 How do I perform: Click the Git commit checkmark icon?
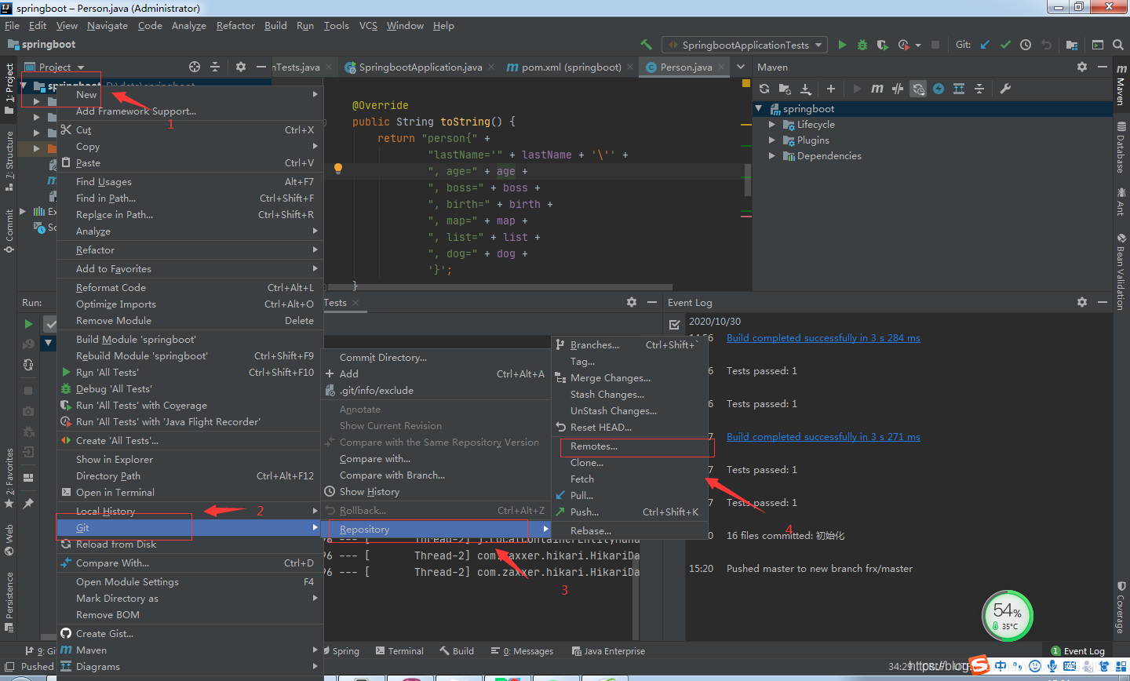pos(1005,45)
